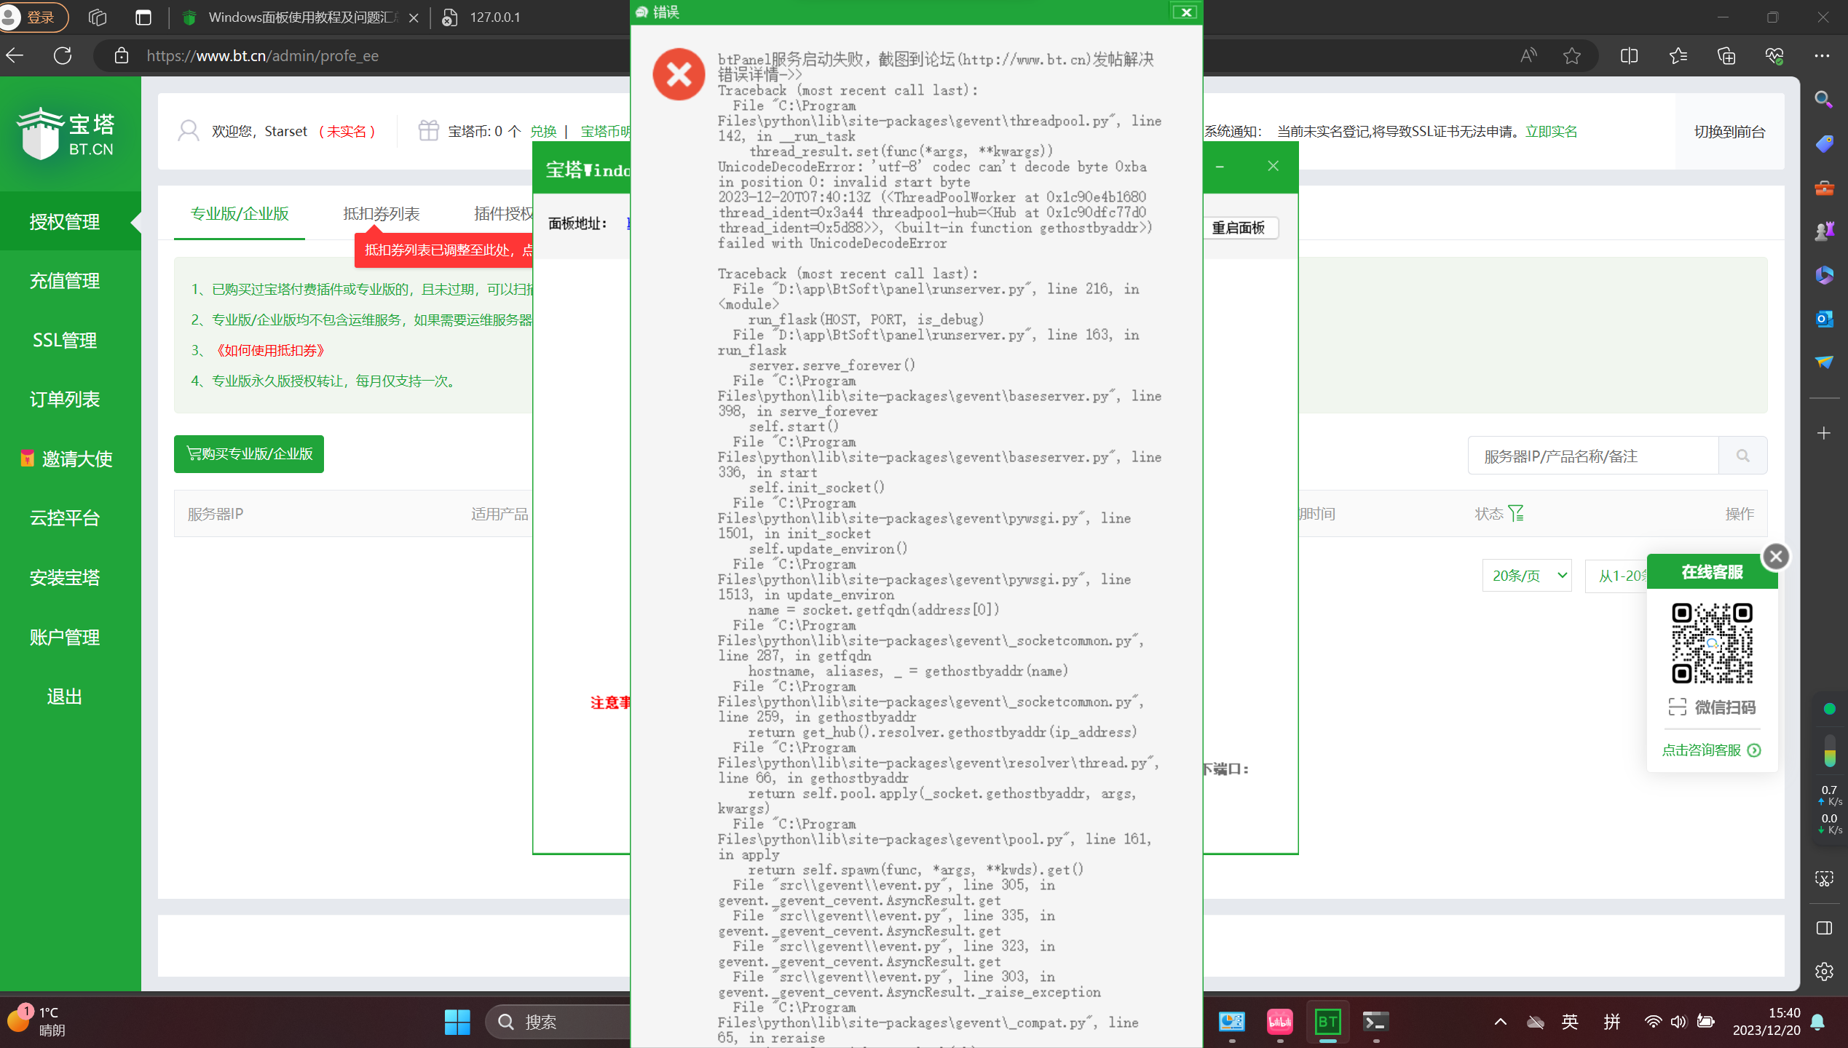The image size is (1848, 1048).
Task: Open the bilibili taskbar icon
Action: click(1279, 1022)
